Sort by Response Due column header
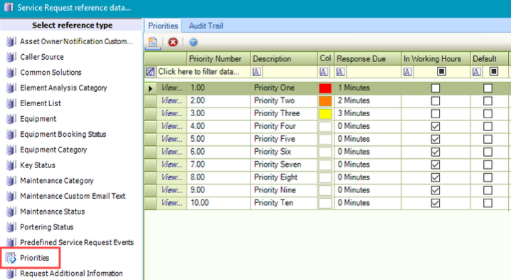This screenshot has height=280, width=511. point(367,58)
